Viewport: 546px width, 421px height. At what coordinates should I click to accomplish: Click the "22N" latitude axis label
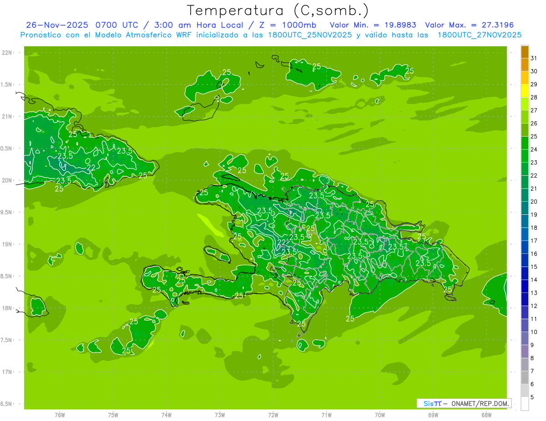(x=7, y=53)
